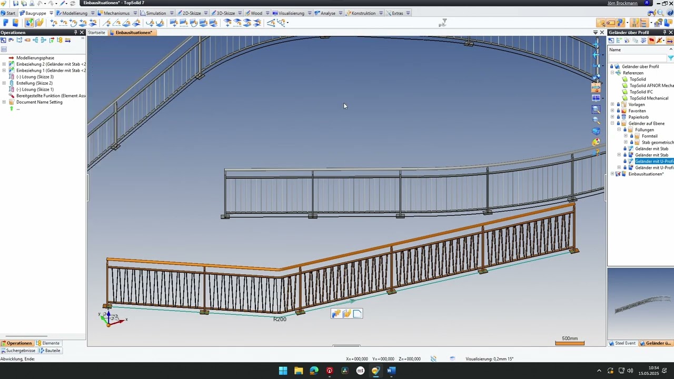Switch to the Startseite document tab
The height and width of the screenshot is (379, 674).
click(x=96, y=33)
